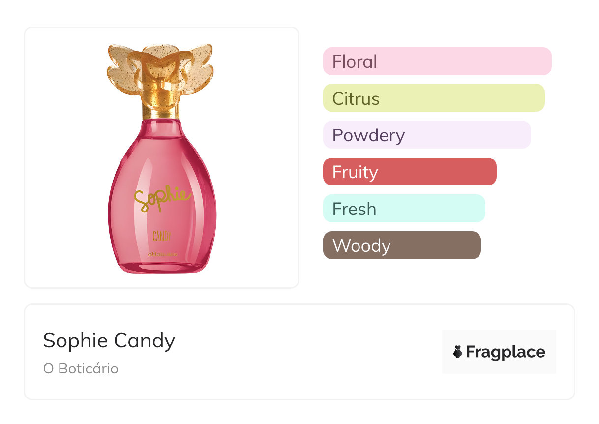Open the O Boticário brand link below title
The image size is (599, 424).
[x=81, y=369]
